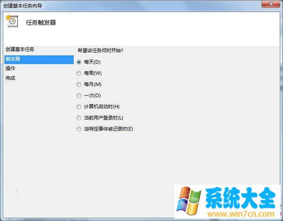Open the 创建基本任务 wizard step
This screenshot has height=221, width=283.
(x=20, y=49)
